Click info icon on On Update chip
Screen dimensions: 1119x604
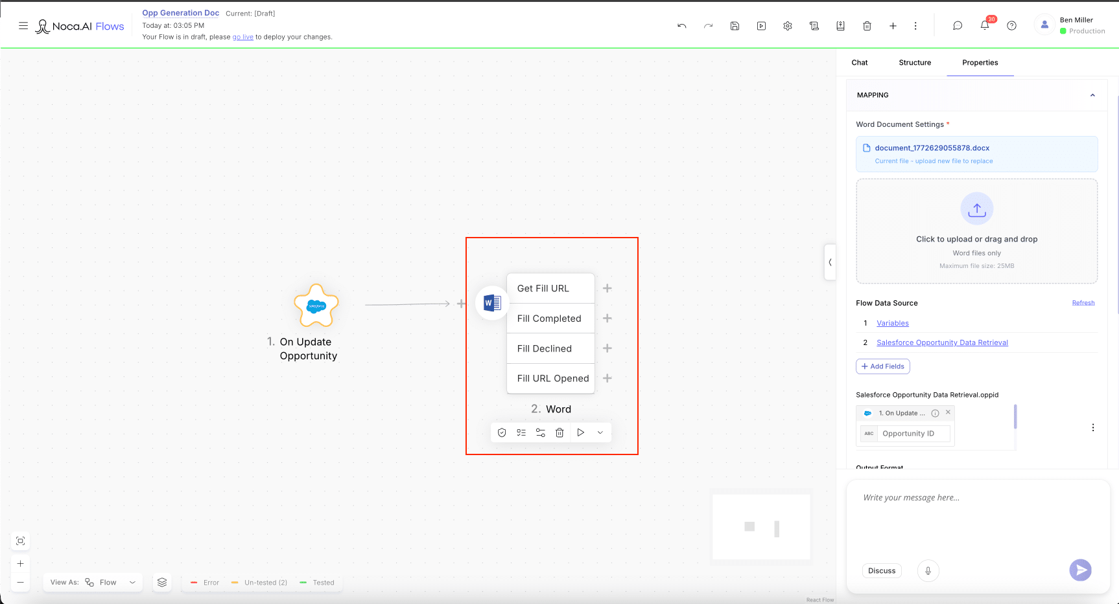pos(935,413)
